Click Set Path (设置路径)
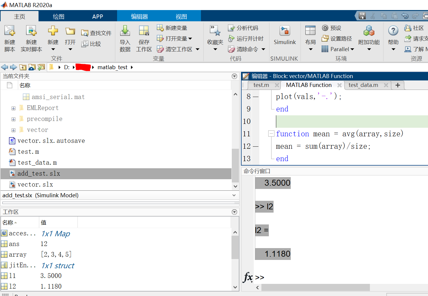Screen dimensions: 428x296 pyautogui.click(x=337, y=38)
